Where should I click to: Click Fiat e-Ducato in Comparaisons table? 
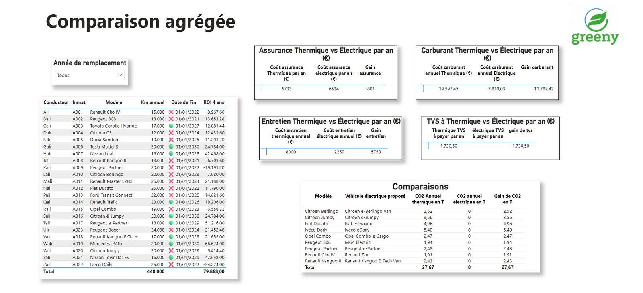coord(358,224)
